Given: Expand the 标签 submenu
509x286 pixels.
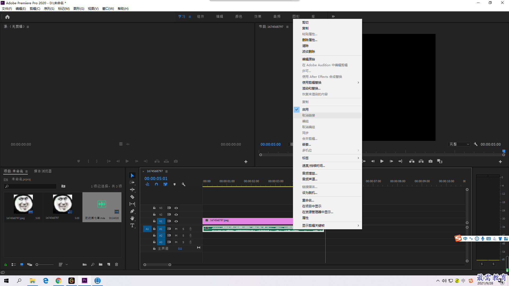Looking at the screenshot, I should (327, 158).
